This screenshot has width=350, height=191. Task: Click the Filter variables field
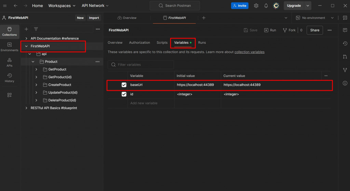point(141,65)
